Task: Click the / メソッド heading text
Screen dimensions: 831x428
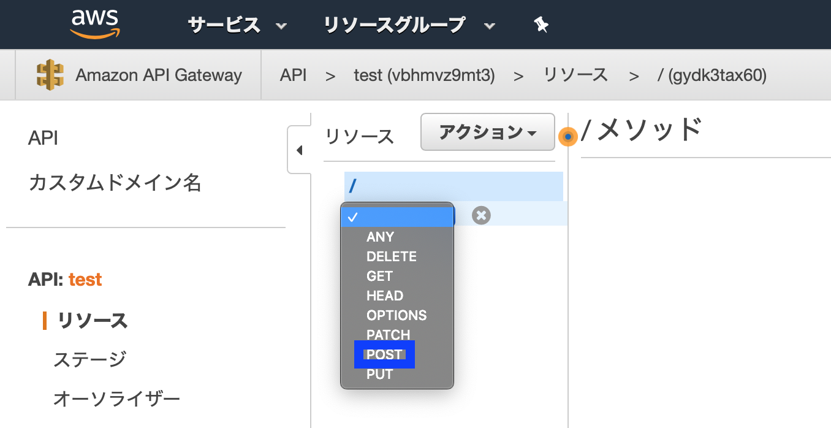Action: pos(641,131)
